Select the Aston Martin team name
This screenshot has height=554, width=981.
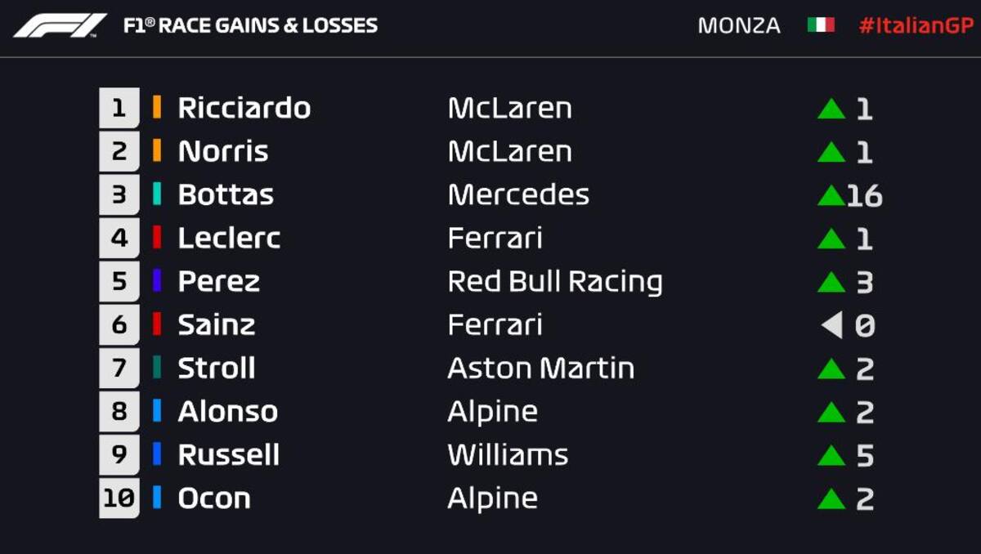pyautogui.click(x=541, y=368)
